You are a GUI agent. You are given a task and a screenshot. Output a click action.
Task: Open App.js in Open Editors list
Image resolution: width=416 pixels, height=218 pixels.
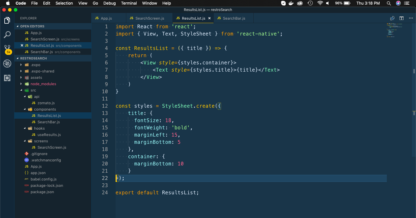coord(53,33)
